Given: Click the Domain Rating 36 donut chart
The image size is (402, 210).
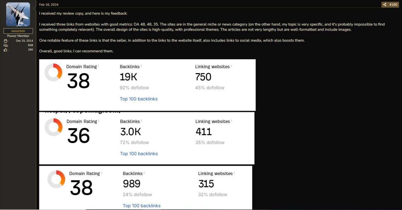Looking at the screenshot, I should [53, 127].
